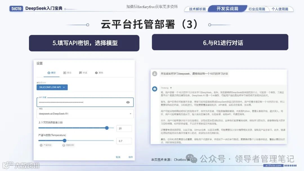Image resolution: width=304 pixels, height=171 pixels.
Task: Switch to 开发实战篇 slide section tab
Action: point(227,9)
